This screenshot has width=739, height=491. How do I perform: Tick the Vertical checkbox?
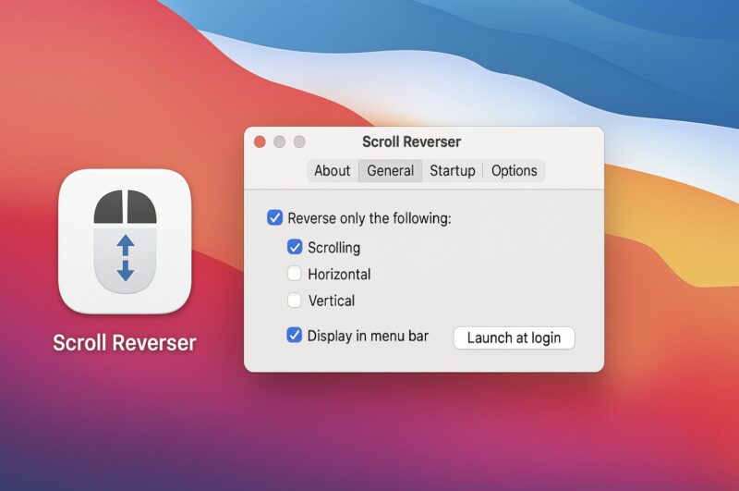(295, 301)
